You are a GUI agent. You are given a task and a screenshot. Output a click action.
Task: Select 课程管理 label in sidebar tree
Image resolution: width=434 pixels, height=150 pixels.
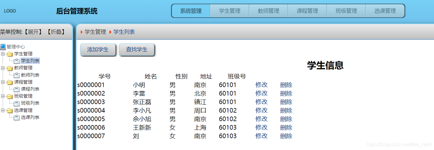pos(23,82)
